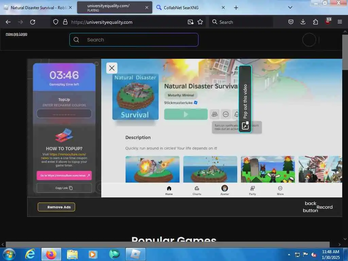
Task: Click the Copy Link button
Action: (64, 188)
